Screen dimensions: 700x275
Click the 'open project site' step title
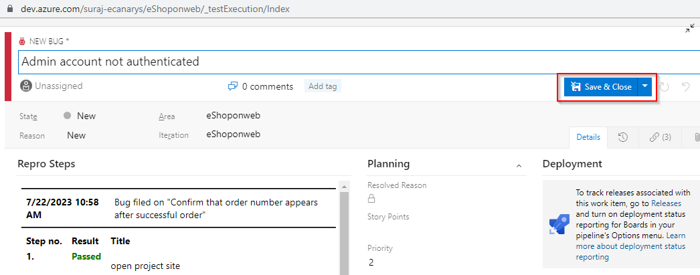(x=145, y=266)
